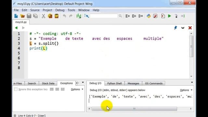208x117 pixels.
Task: Click the magnifier icon by toolbar search
Action: [x=120, y=16]
